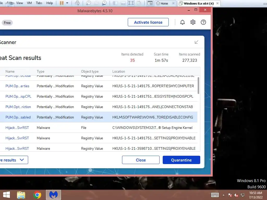267x200 pixels.
Task: Open Action Center flag icon in tray
Action: pyautogui.click(x=230, y=195)
